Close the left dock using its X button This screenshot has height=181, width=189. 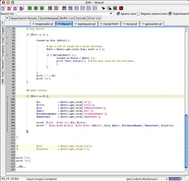3,23
